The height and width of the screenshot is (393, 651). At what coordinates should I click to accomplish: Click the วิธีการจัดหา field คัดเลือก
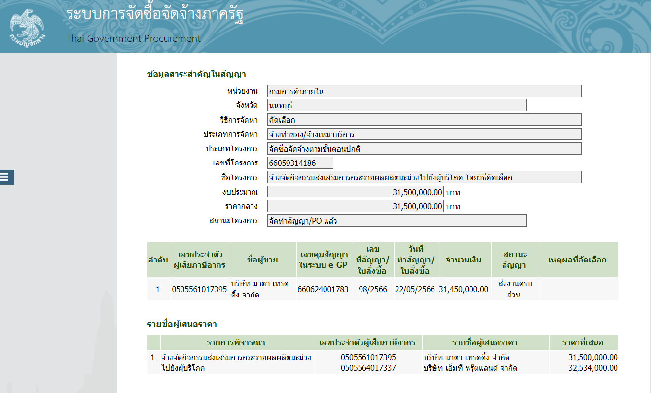coord(424,120)
